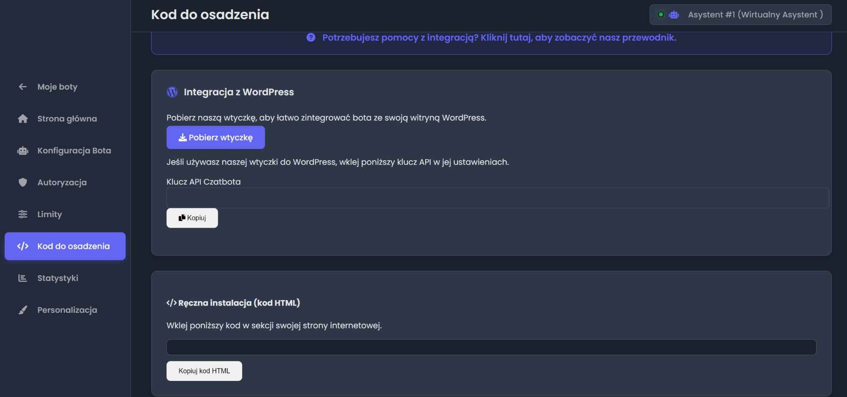Select the Konfiguracja Bota robot icon

[x=22, y=151]
